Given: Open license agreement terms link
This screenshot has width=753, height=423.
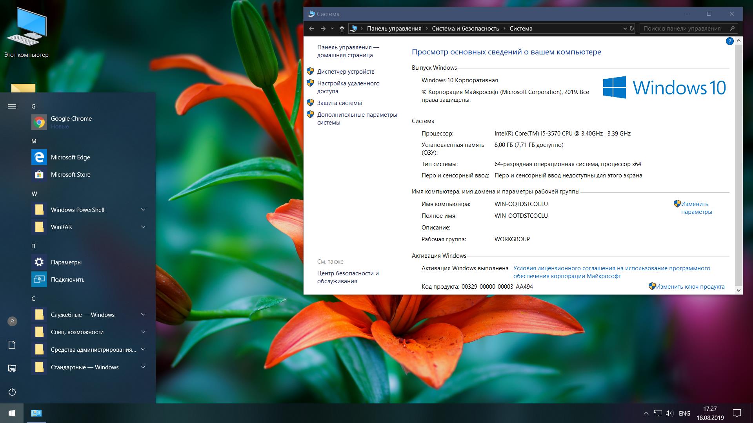Looking at the screenshot, I should tap(612, 272).
